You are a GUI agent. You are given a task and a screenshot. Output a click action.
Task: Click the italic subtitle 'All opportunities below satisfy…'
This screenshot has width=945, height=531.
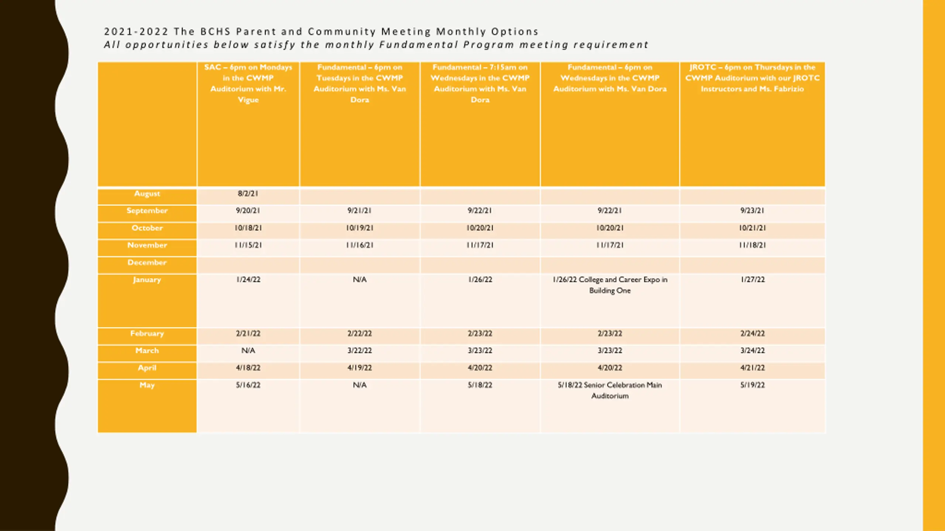tap(376, 45)
